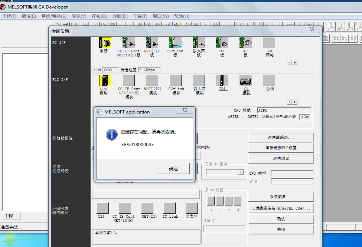
Task: Open the 在线(O) menu
Action: pyautogui.click(x=99, y=16)
